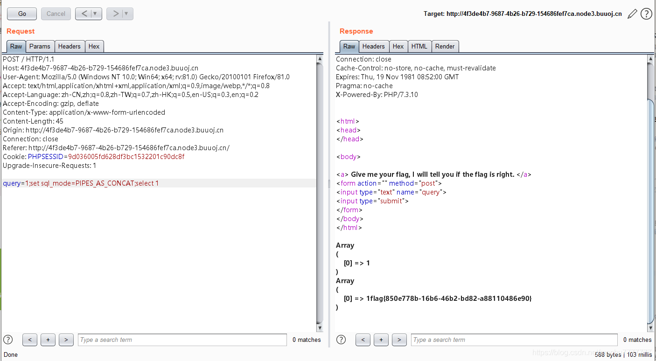Focus the response search term field

pyautogui.click(x=514, y=340)
